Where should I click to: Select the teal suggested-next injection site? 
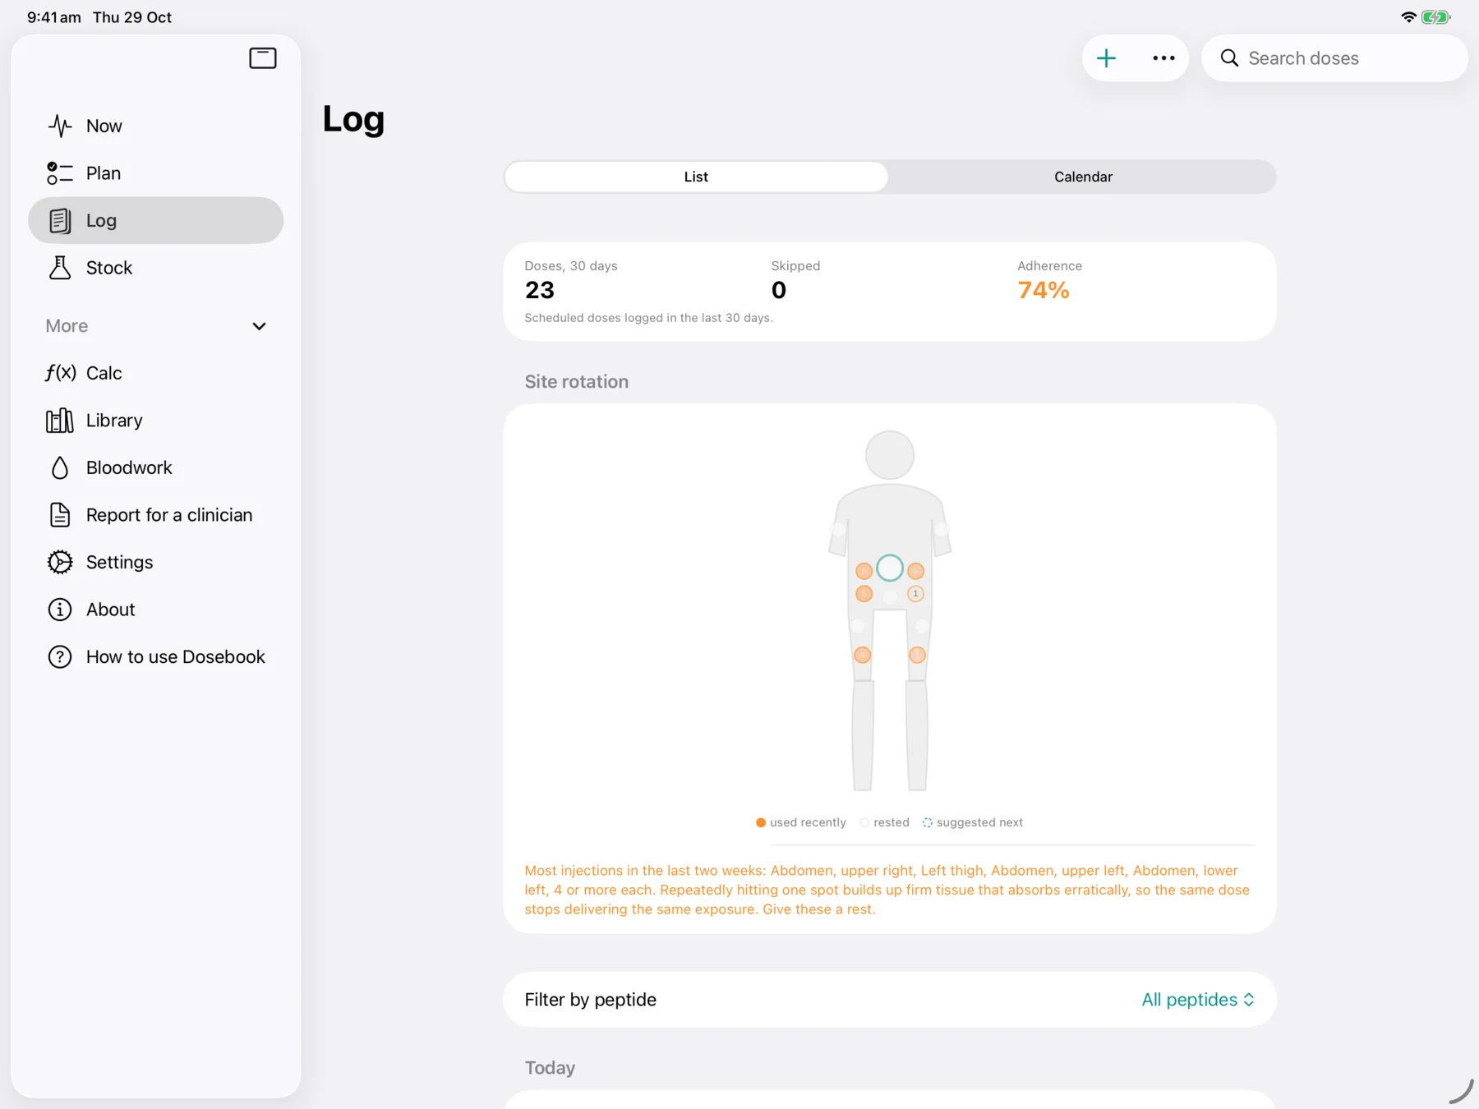(x=890, y=568)
